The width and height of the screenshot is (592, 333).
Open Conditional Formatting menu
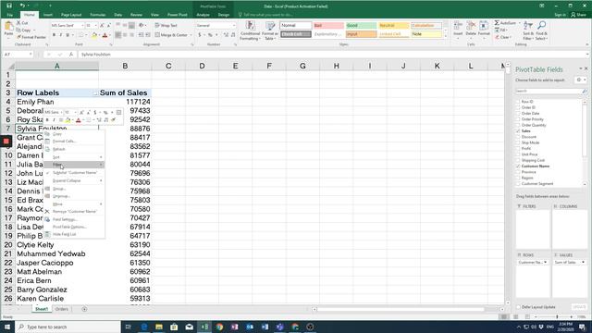click(250, 31)
